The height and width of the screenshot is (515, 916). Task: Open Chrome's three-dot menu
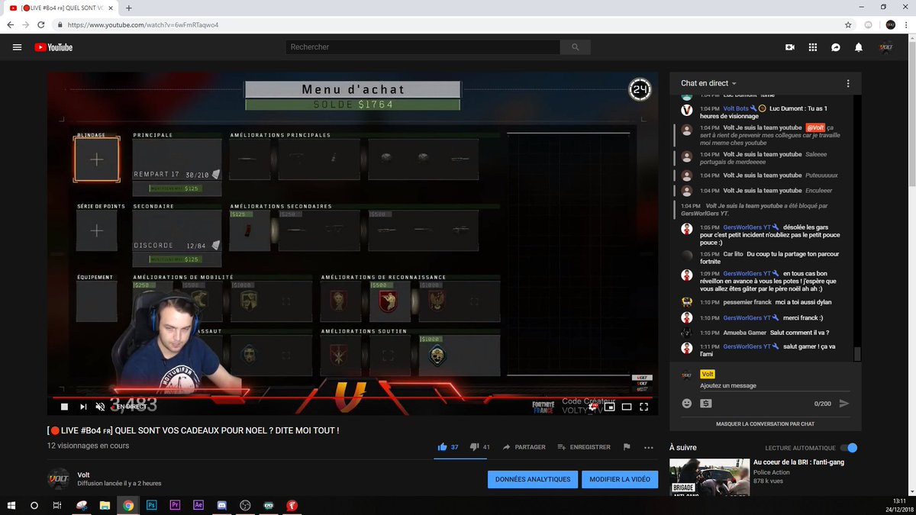[x=907, y=24]
